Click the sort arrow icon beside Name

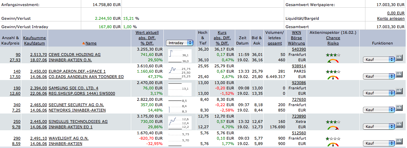[x=84, y=43]
